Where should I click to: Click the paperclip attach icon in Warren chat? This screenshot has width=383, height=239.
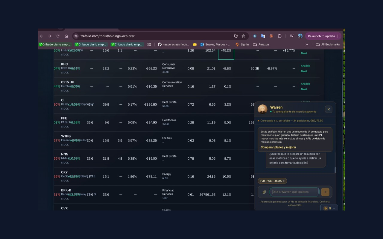(264, 192)
